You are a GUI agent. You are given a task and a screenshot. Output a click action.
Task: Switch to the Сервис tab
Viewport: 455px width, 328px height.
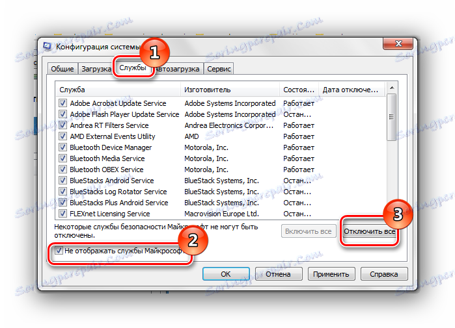pos(219,69)
